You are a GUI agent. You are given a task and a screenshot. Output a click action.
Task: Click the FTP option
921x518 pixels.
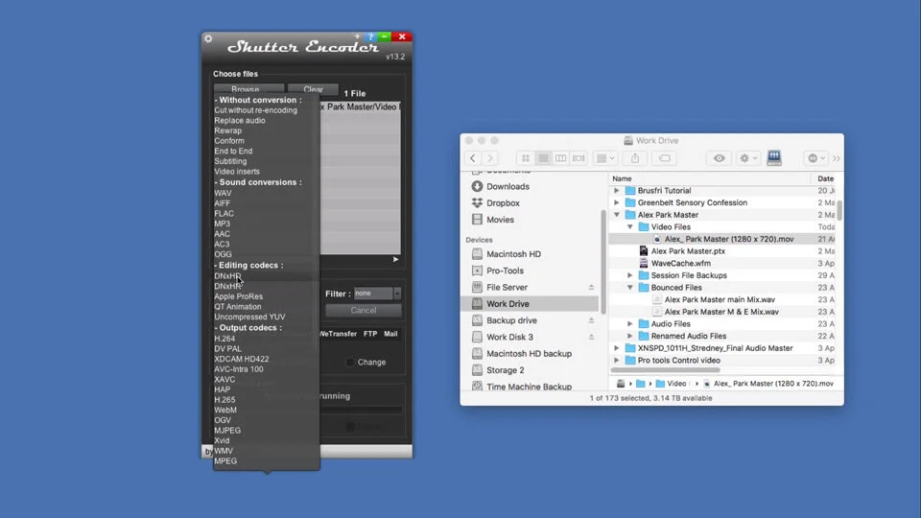coord(370,334)
